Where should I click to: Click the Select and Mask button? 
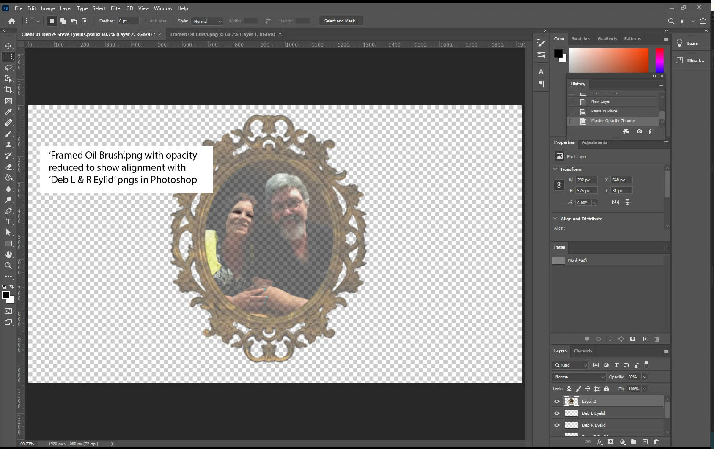click(x=341, y=21)
